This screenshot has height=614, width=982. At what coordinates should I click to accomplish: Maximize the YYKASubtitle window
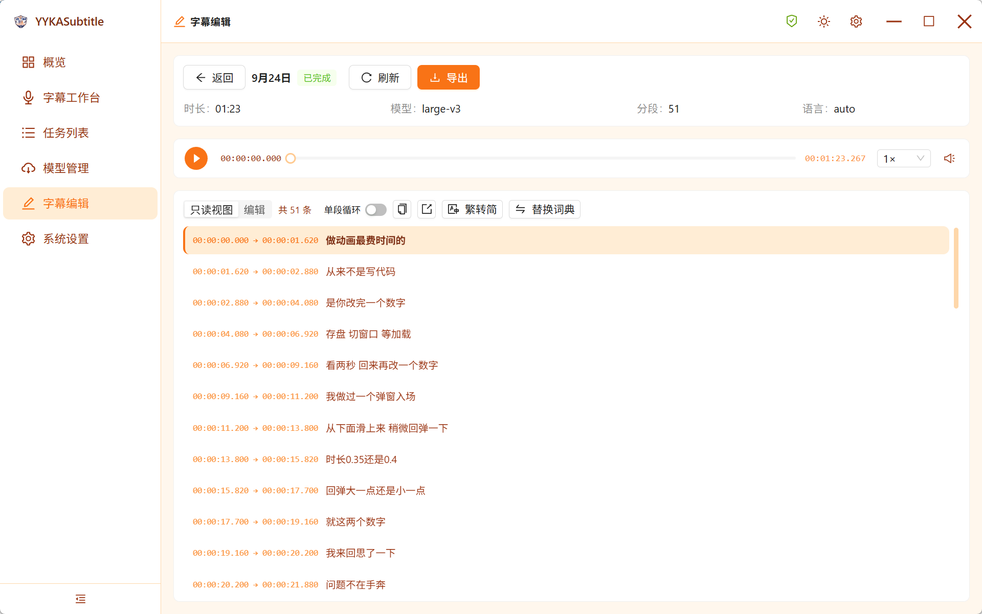(x=929, y=21)
